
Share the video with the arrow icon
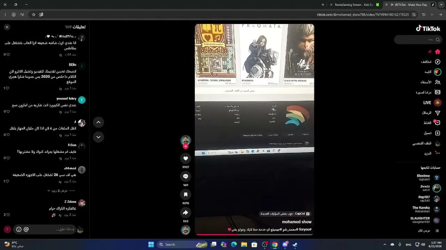tap(186, 212)
